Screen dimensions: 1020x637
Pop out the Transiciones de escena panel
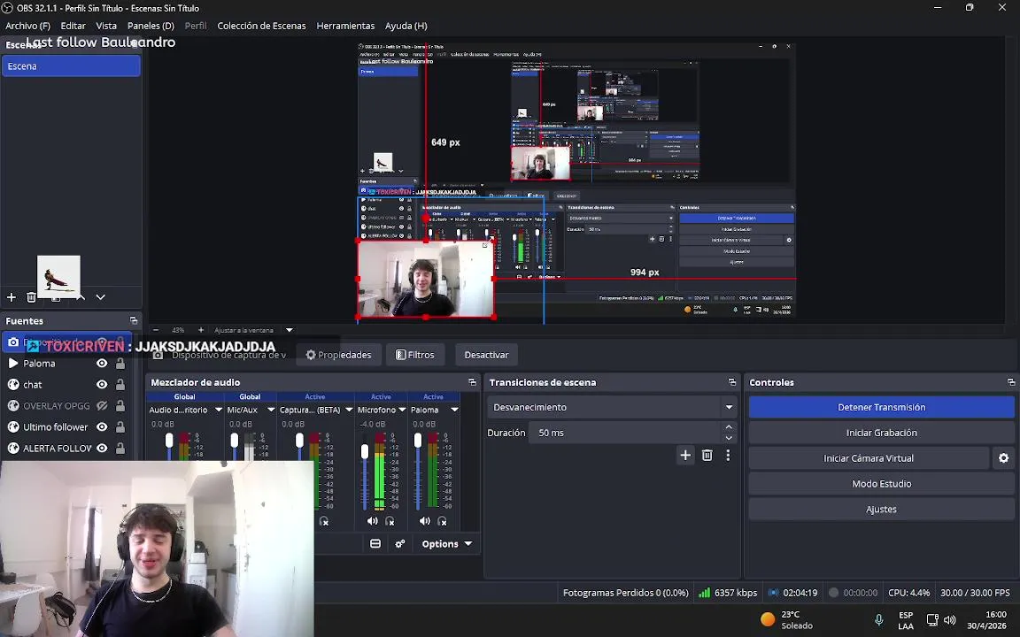(x=732, y=382)
